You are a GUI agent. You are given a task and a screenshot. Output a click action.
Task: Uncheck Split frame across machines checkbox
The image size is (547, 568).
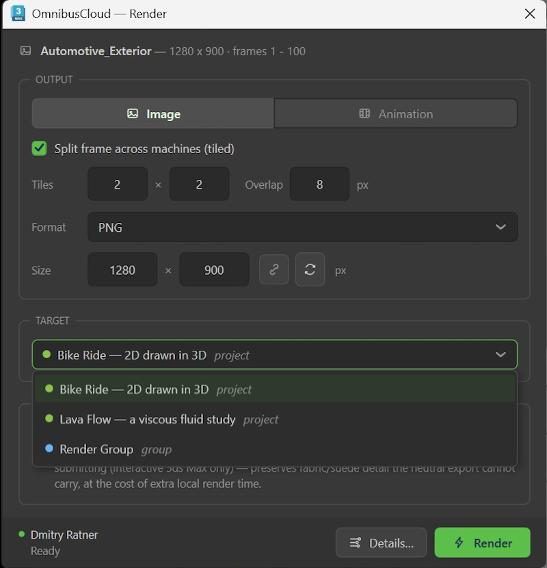coord(39,148)
